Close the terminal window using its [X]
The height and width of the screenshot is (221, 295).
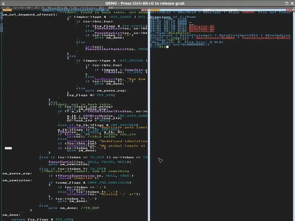coord(289,10)
